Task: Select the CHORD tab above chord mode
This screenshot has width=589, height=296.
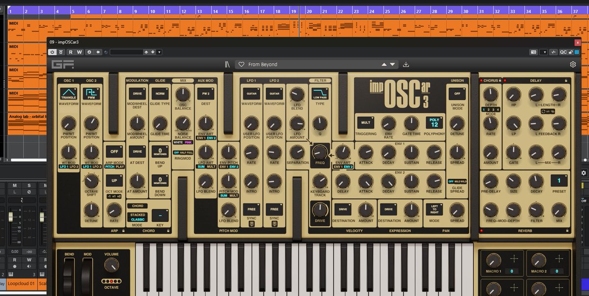Action: click(137, 206)
